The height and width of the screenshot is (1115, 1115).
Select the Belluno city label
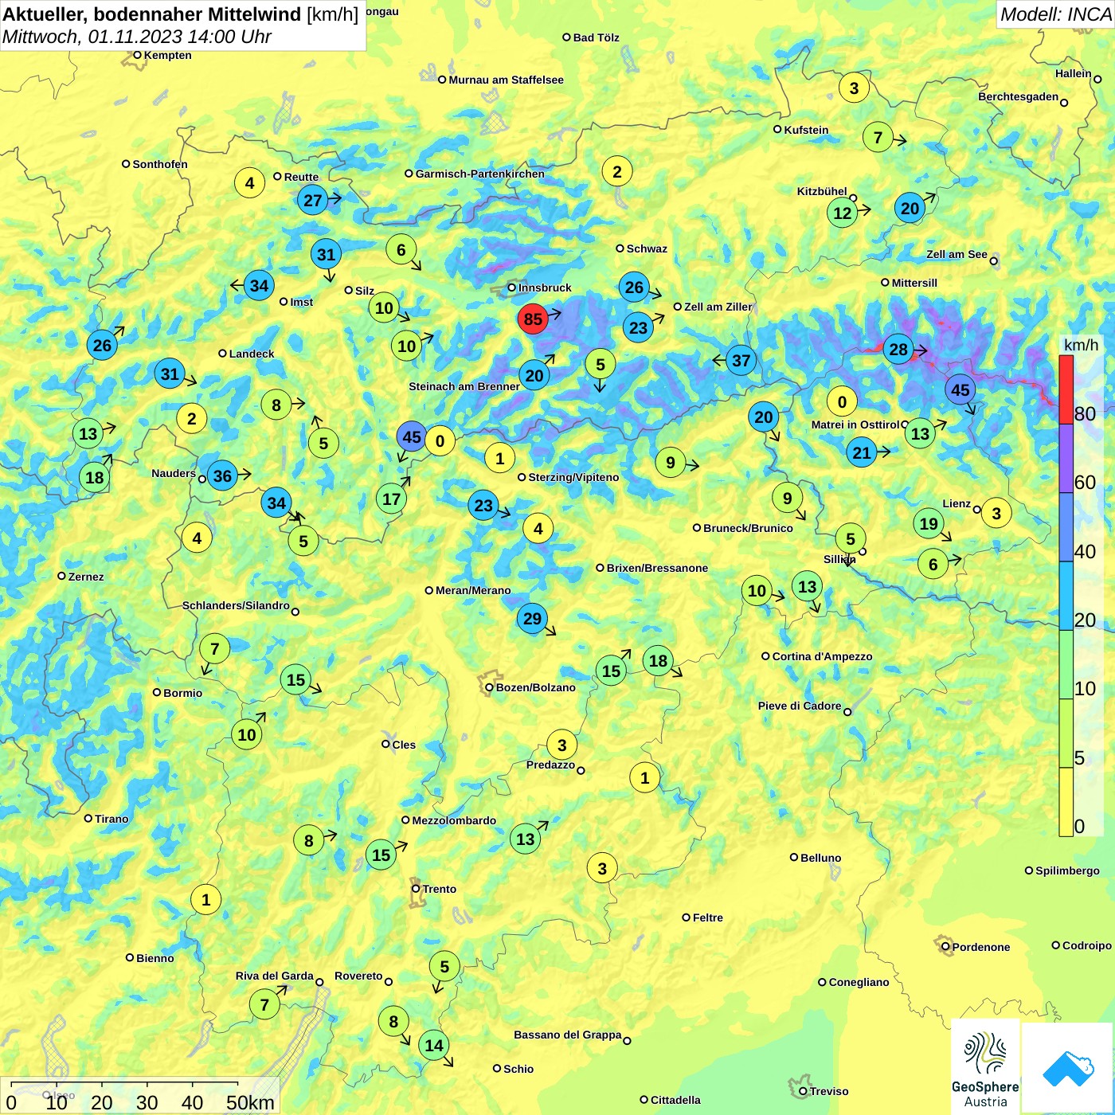[x=820, y=858]
